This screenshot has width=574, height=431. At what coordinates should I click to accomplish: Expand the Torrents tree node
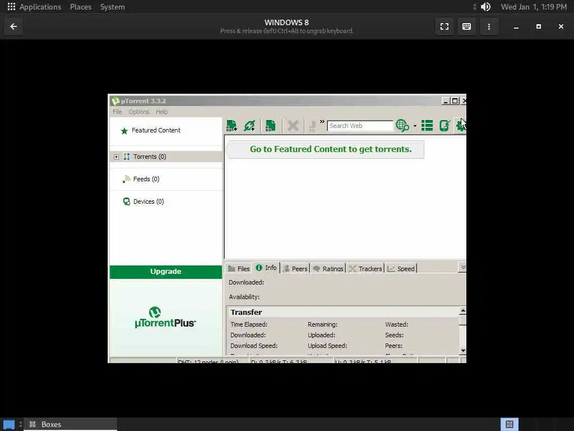tap(116, 157)
